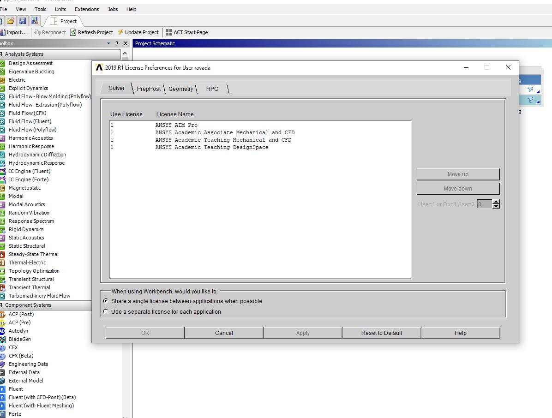Screen dimensions: 552x418
Task: Select the External Model icon
Action: click(x=2, y=381)
